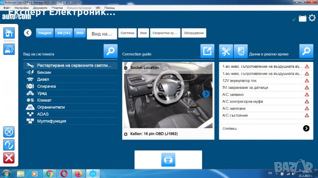Expand the Кабел: 16 pin OBD section
This screenshot has width=318, height=178.
[126, 134]
